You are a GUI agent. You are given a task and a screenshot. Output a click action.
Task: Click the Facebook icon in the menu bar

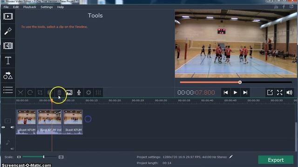click(284, 7)
